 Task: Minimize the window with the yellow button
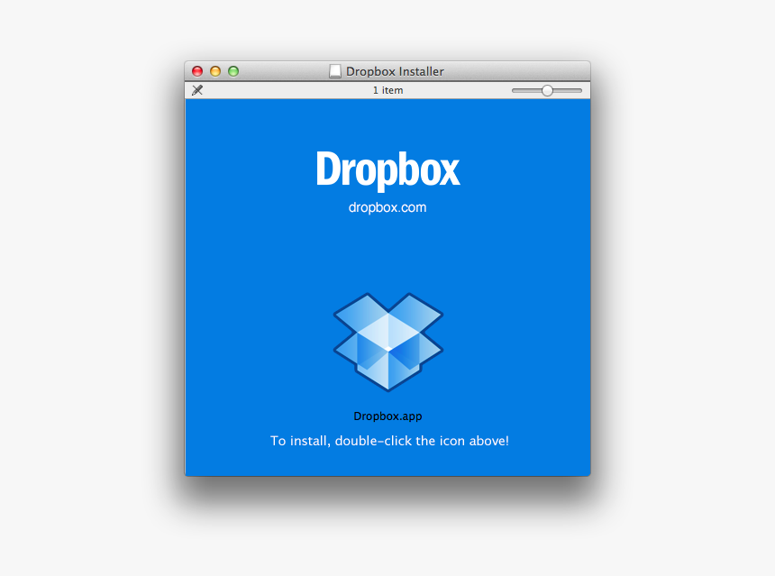click(215, 71)
